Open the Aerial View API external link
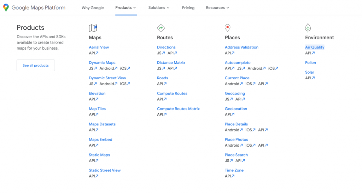The image size is (362, 193). [x=94, y=53]
